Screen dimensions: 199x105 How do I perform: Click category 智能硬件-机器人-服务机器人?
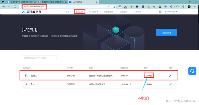(x=101, y=76)
